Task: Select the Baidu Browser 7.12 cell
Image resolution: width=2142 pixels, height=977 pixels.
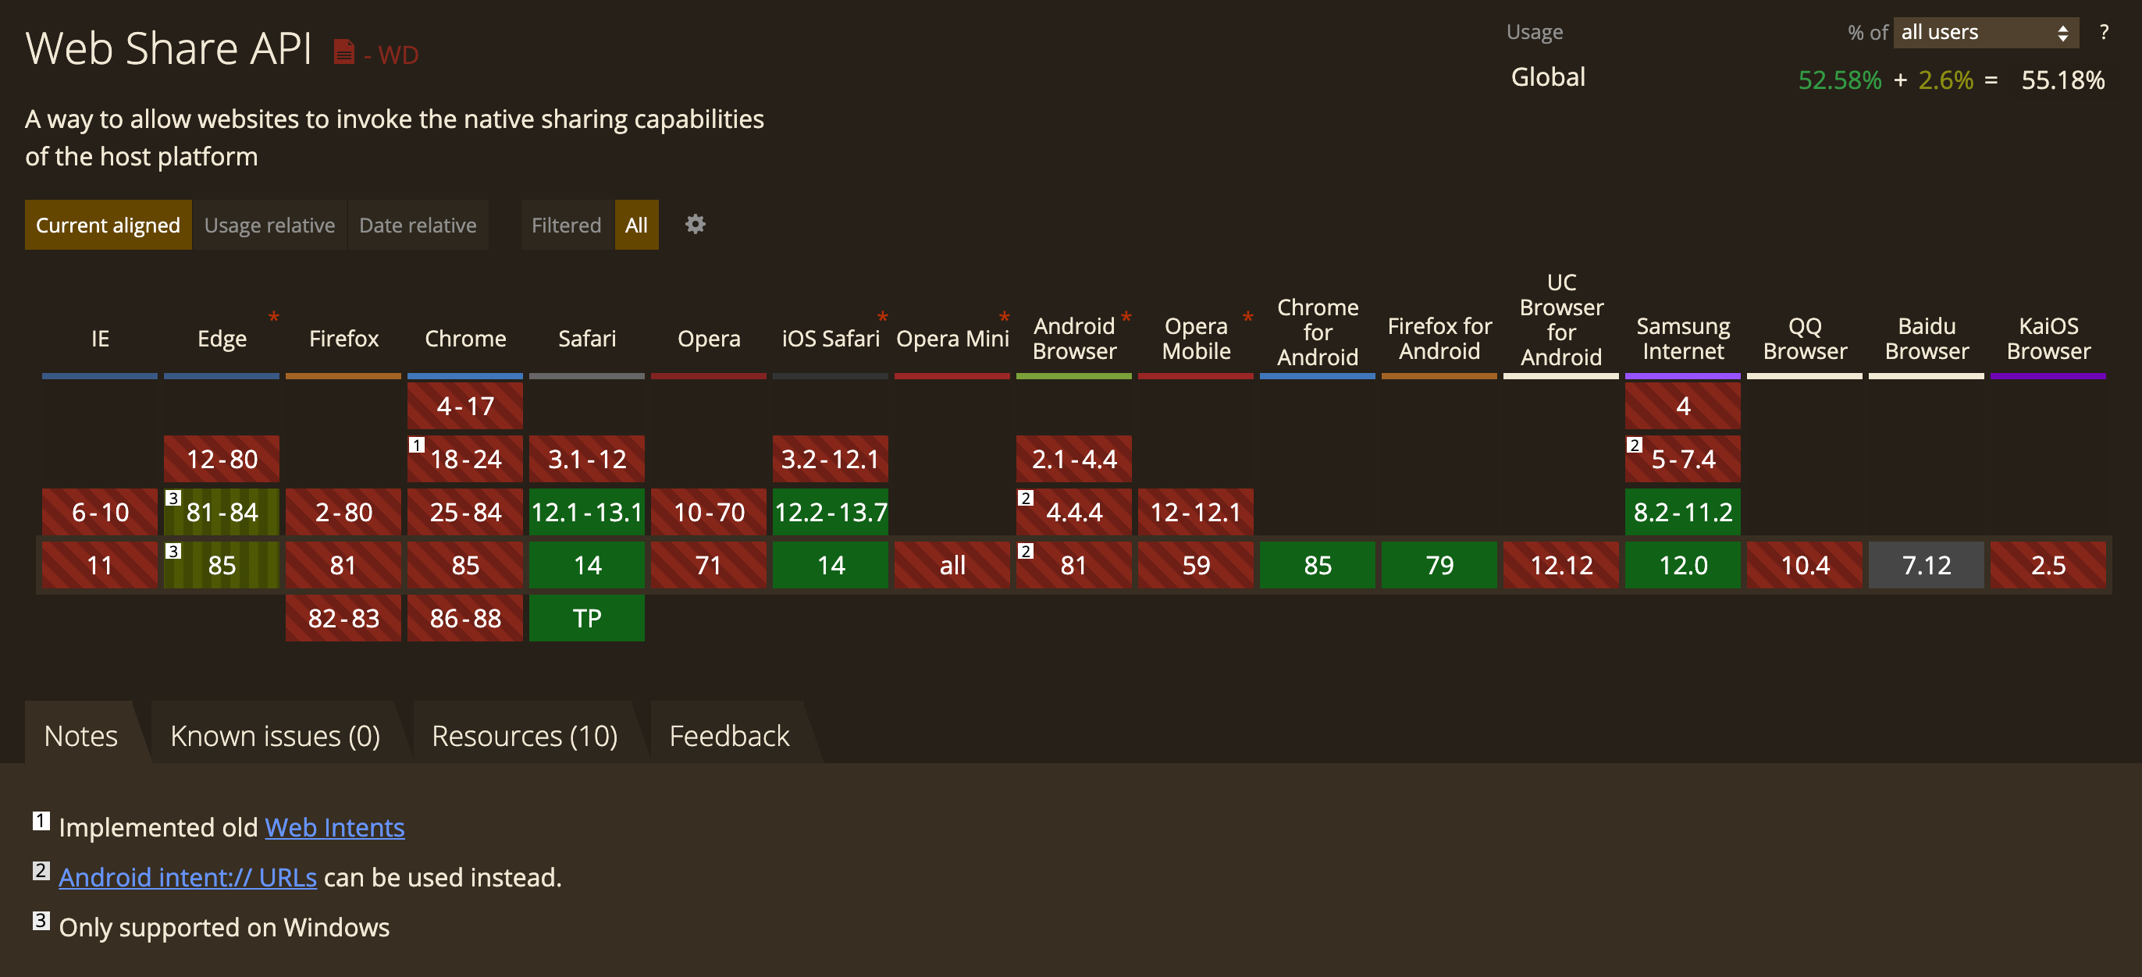Action: coord(1927,566)
